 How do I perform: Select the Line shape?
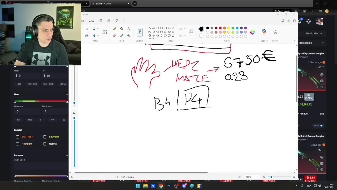click(x=150, y=28)
